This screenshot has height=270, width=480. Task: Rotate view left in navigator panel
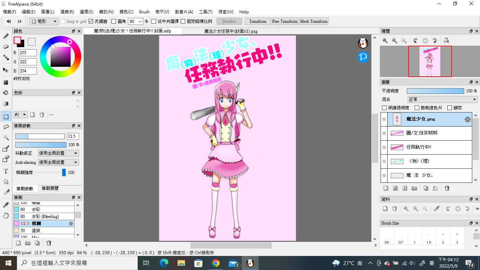point(415,41)
